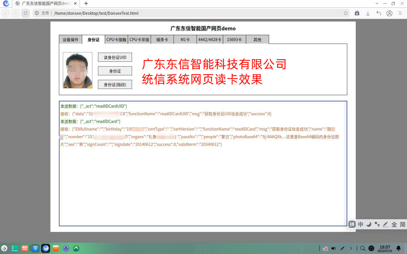This screenshot has height=254, width=407.
Task: Open notifications via the bell icon
Action: [398, 248]
